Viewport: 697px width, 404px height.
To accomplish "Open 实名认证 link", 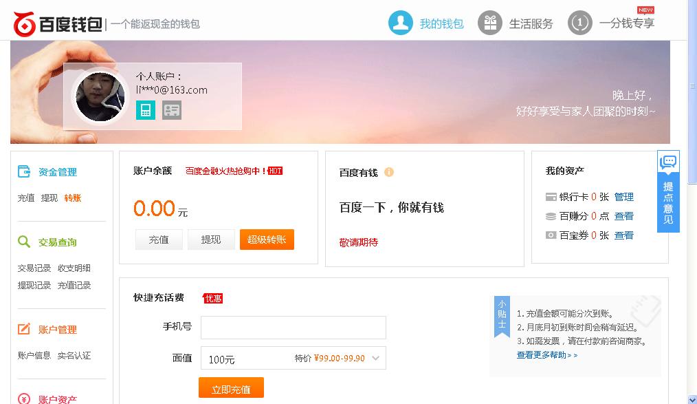I will point(74,355).
